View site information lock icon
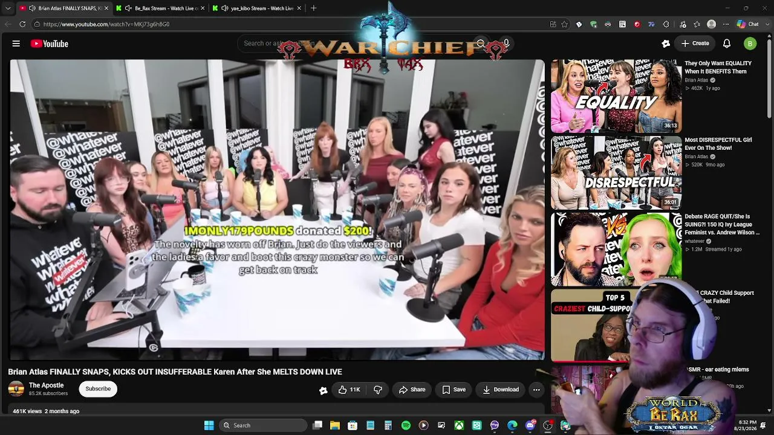 pyautogui.click(x=37, y=24)
